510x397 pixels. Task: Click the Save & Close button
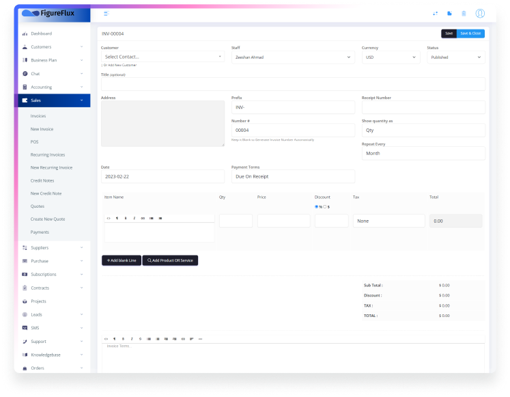470,33
